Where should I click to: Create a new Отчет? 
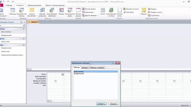click(x=103, y=12)
